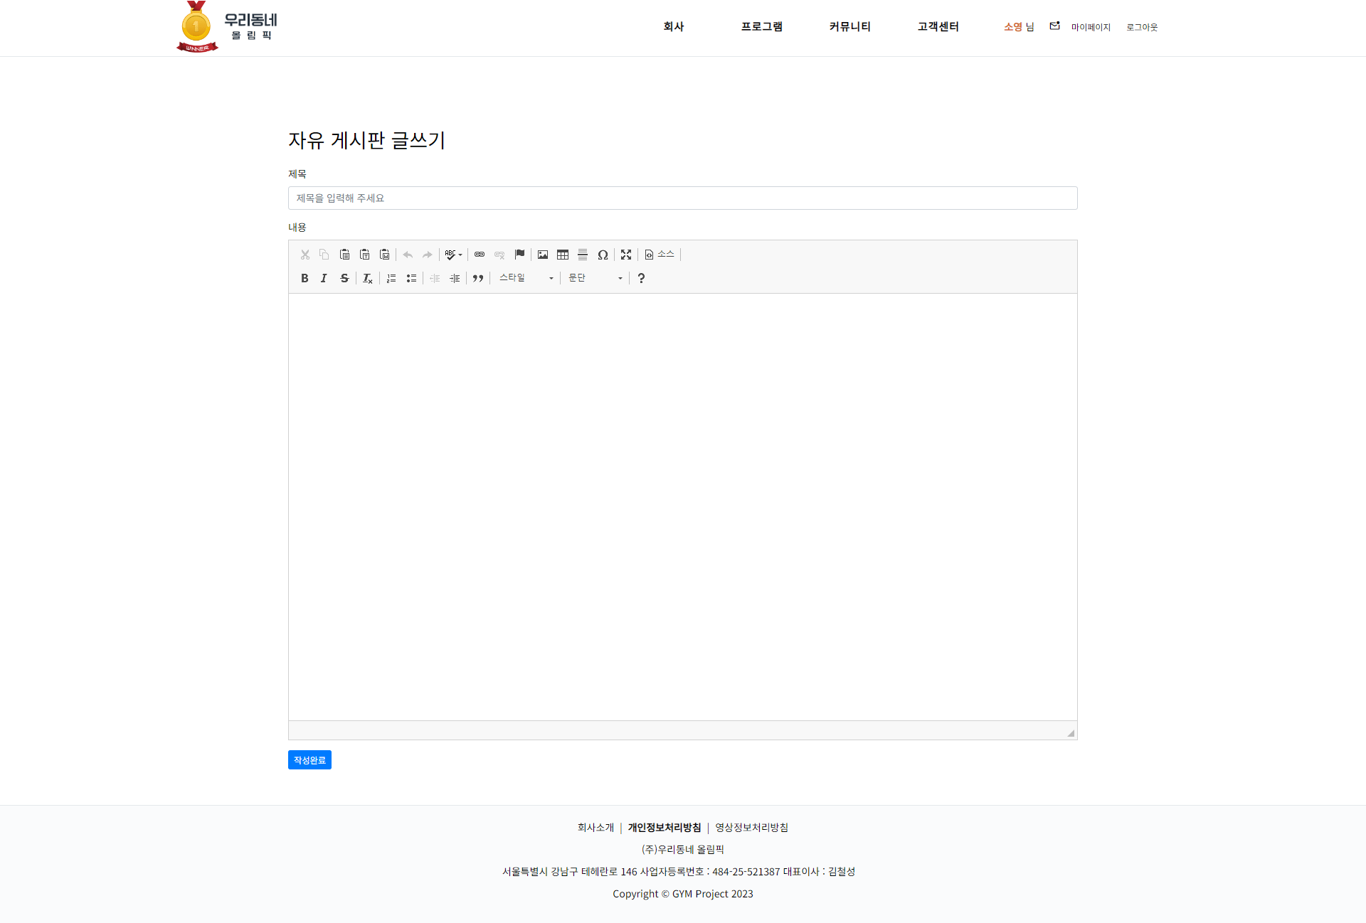Insert an anchor flag
Screen dimensions: 1366x923
pos(519,255)
